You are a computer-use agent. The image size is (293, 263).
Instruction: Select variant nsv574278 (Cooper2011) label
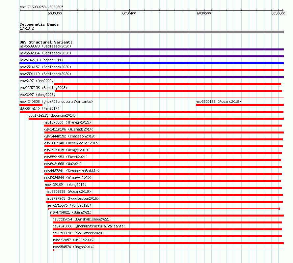[41, 60]
